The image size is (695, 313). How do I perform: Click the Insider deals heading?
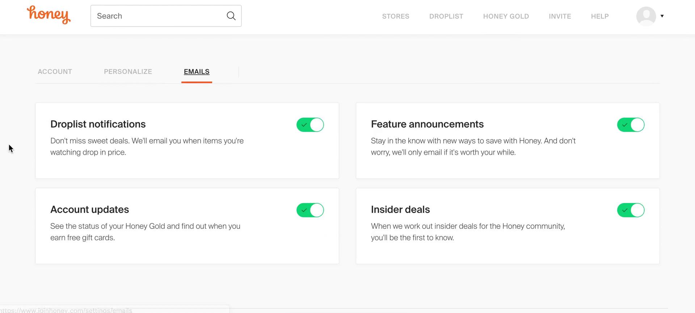400,209
